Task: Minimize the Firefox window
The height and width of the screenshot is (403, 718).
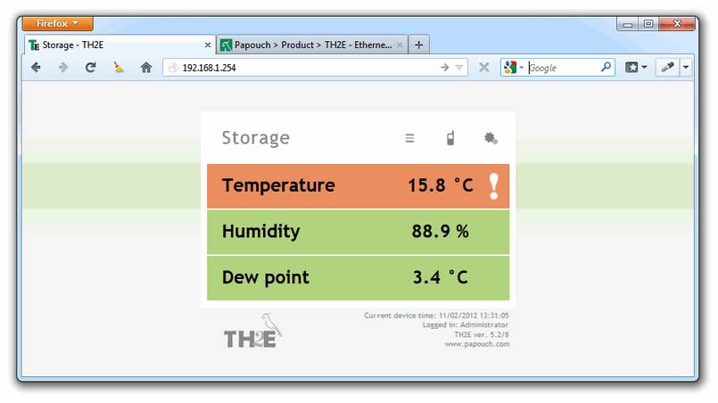Action: 628,24
